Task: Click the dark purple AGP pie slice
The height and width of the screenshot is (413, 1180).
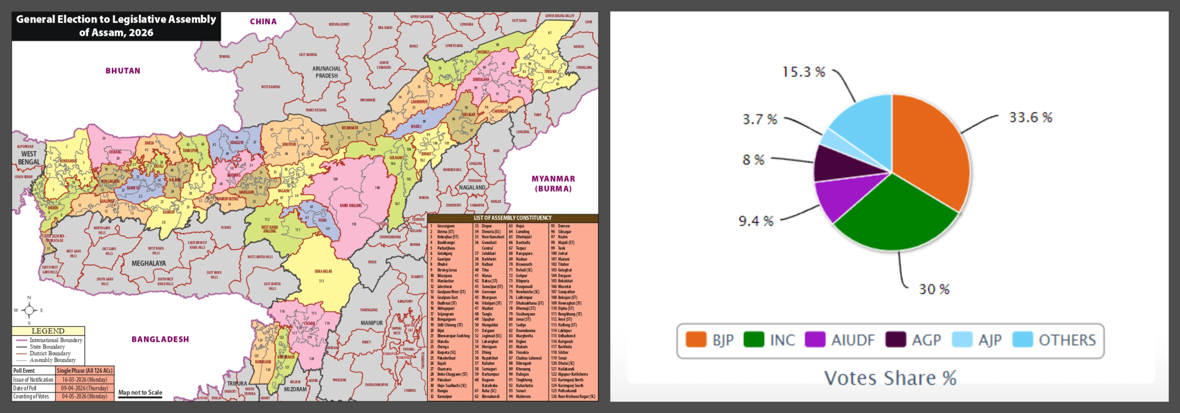Action: coord(843,165)
